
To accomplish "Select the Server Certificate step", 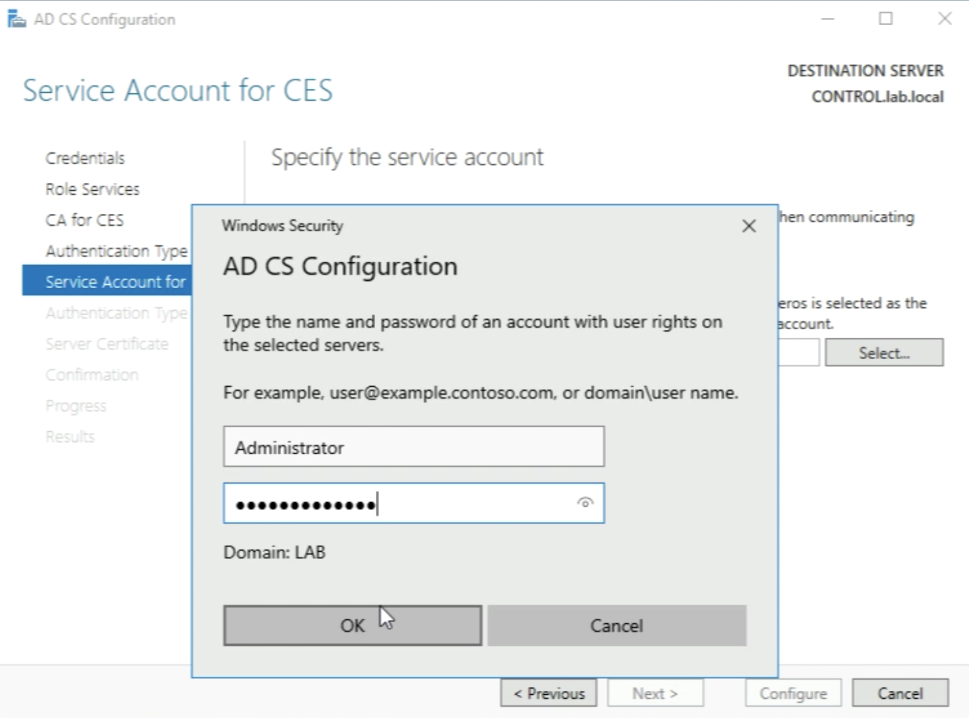I will point(107,344).
